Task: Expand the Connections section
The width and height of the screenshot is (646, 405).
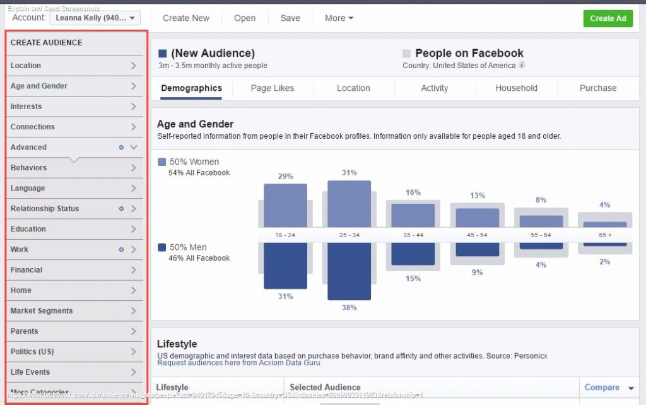Action: pyautogui.click(x=74, y=127)
